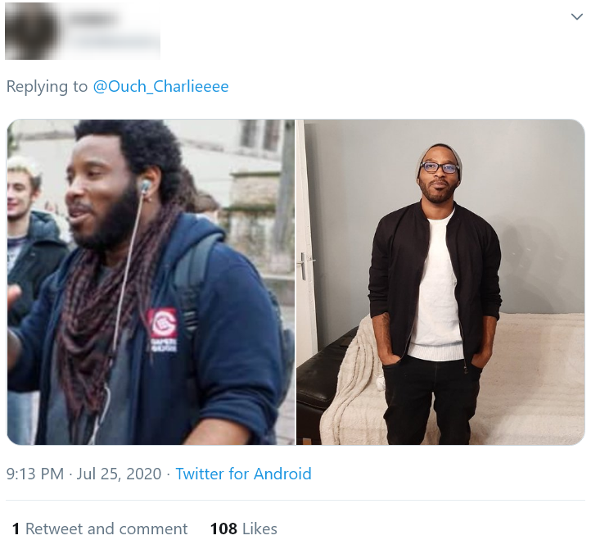Click the red logo patch on the hoodie

[162, 324]
